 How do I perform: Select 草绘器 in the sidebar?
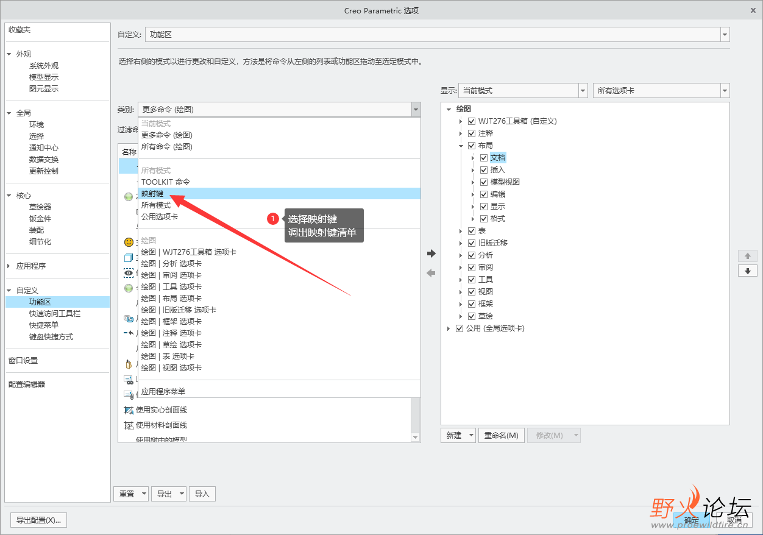(x=40, y=207)
